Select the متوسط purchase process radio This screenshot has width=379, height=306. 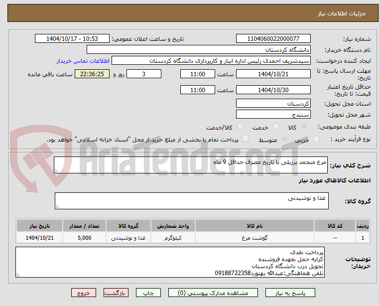click(x=284, y=139)
